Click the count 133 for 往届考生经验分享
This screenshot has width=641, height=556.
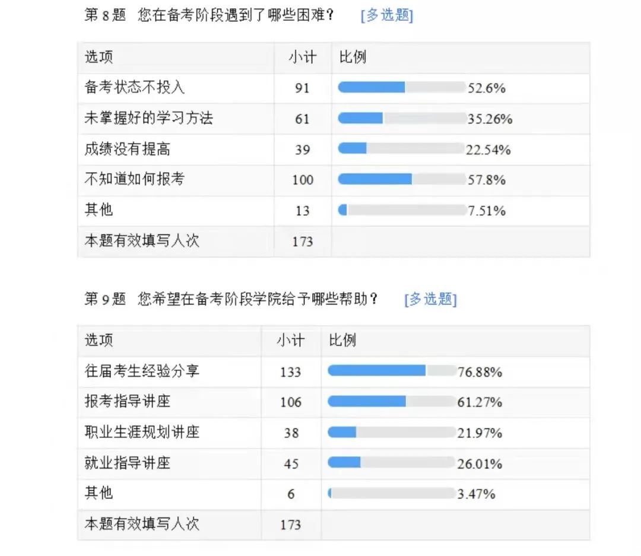click(x=291, y=372)
